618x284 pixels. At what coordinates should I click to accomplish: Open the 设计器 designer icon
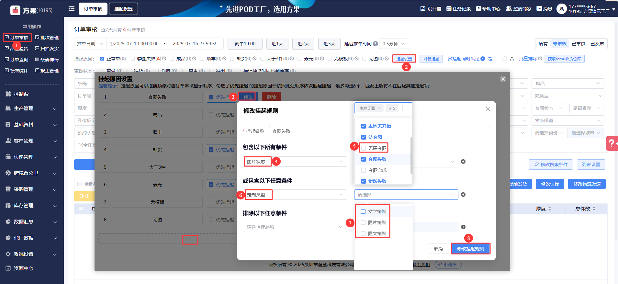coord(423,9)
